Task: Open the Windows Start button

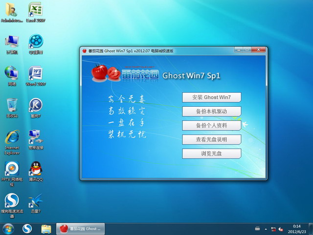Action: (x=8, y=229)
